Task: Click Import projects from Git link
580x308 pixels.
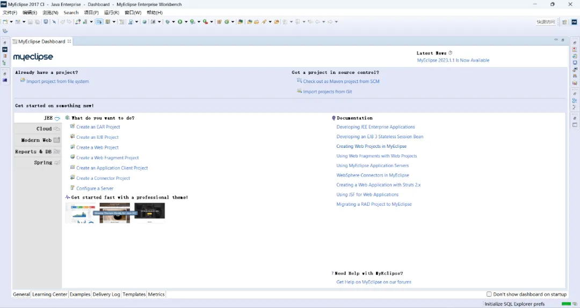Action: tap(328, 92)
